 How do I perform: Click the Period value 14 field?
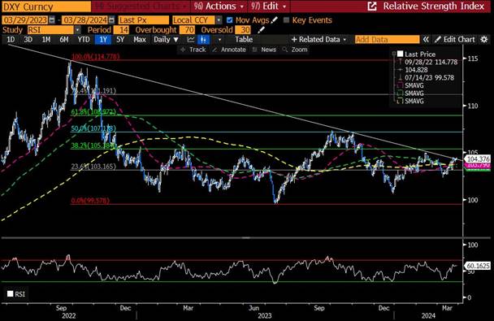[122, 30]
